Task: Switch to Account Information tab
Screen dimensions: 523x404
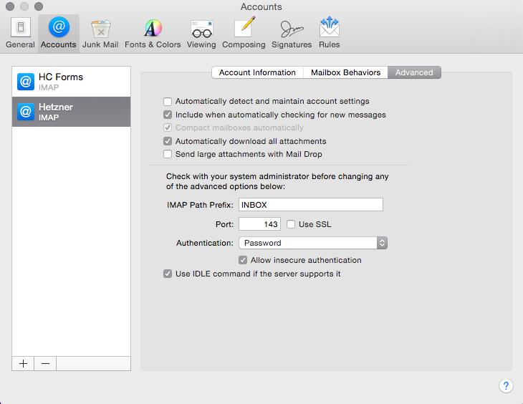Action: pyautogui.click(x=257, y=72)
